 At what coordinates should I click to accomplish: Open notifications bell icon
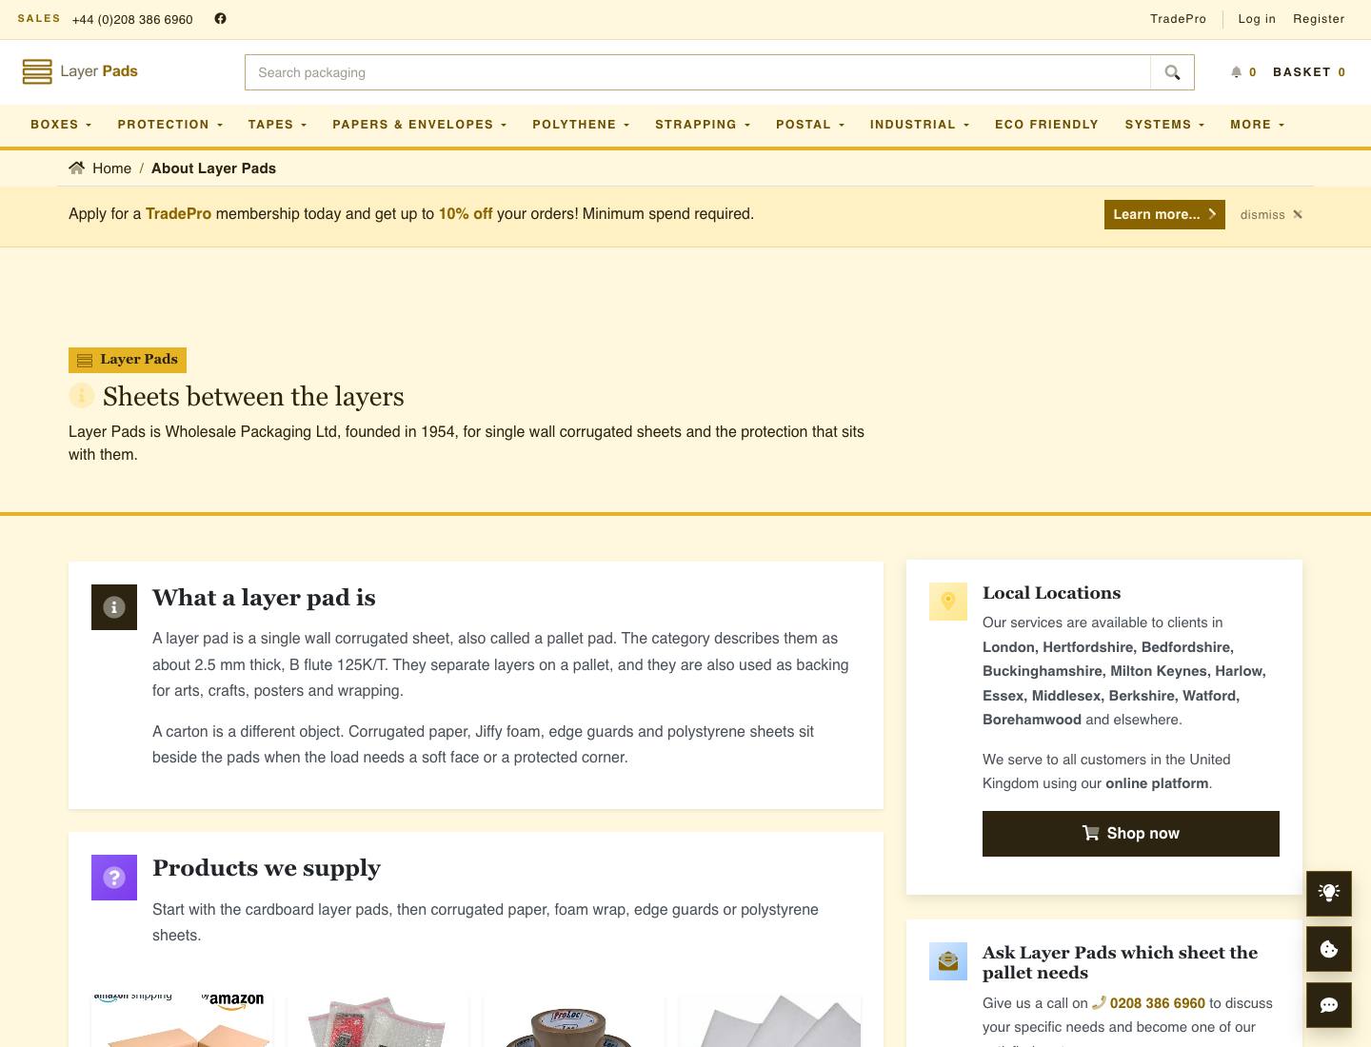[1236, 72]
